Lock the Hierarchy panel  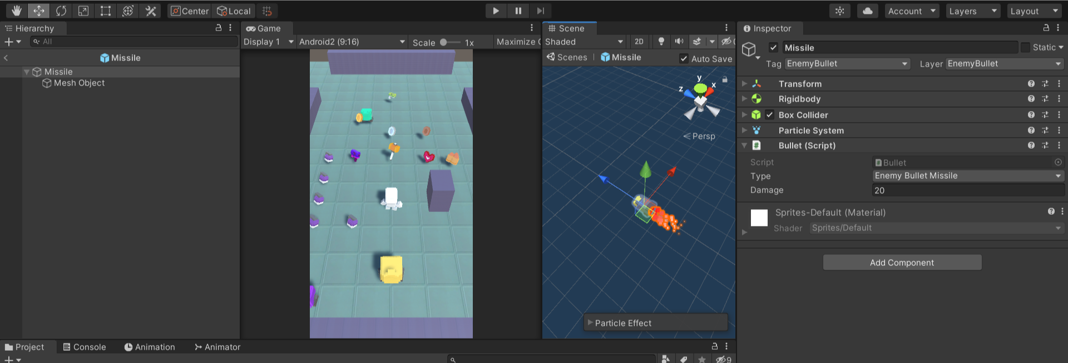pyautogui.click(x=219, y=28)
